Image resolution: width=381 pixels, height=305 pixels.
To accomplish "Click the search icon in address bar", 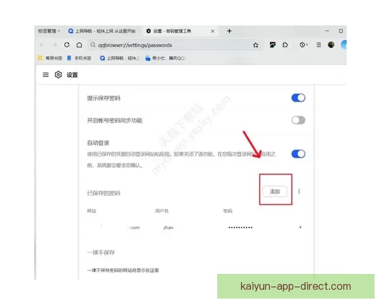I will tap(93, 45).
